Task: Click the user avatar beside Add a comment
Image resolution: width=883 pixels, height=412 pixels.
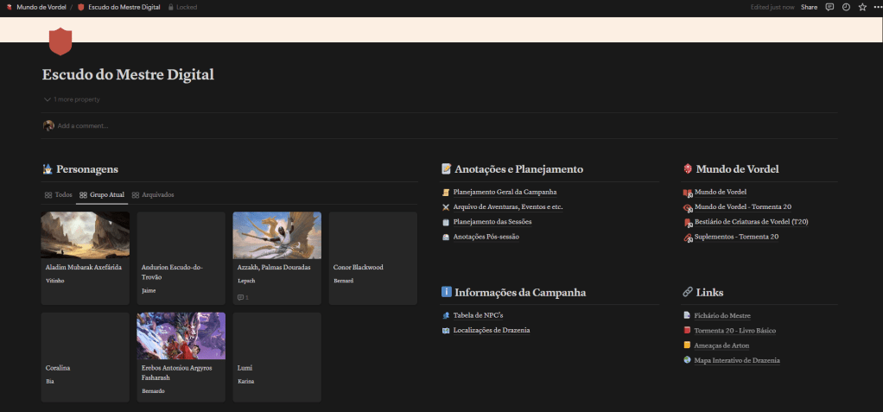Action: (48, 125)
